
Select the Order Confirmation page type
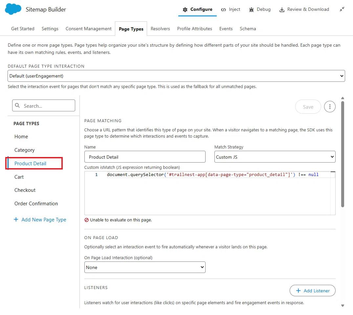(36, 204)
